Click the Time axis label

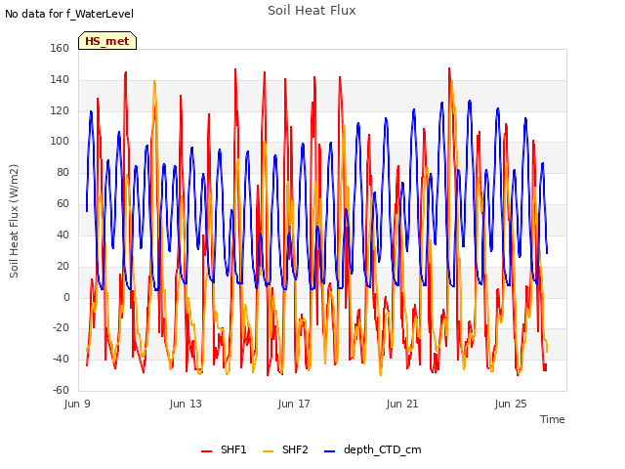point(553,419)
